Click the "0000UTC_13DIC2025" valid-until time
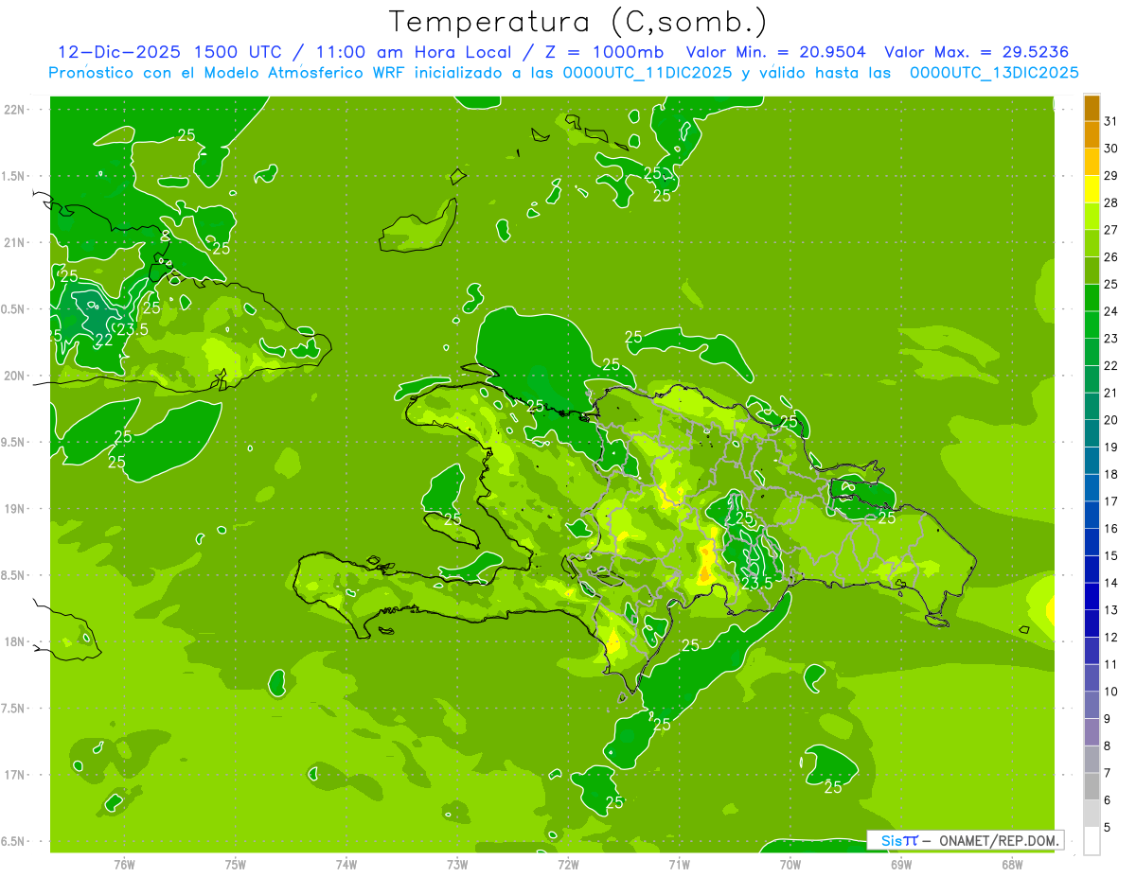 (994, 73)
